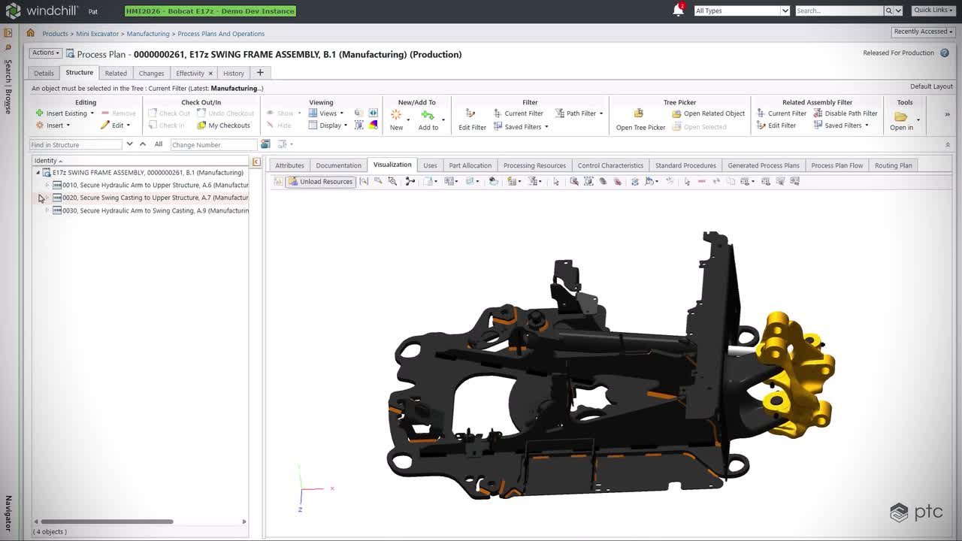Expand operation 0030 Secure Hydraulic Arm to Swing Casting

pyautogui.click(x=47, y=210)
